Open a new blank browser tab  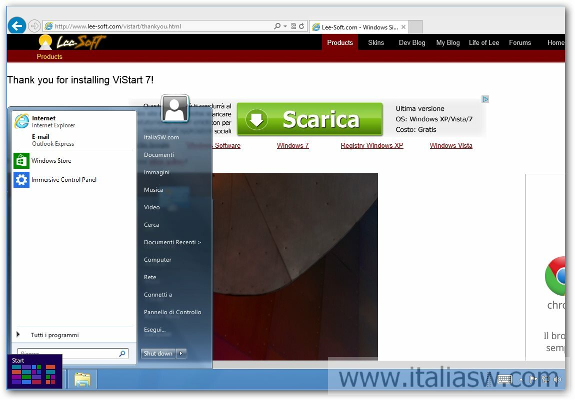coord(415,27)
